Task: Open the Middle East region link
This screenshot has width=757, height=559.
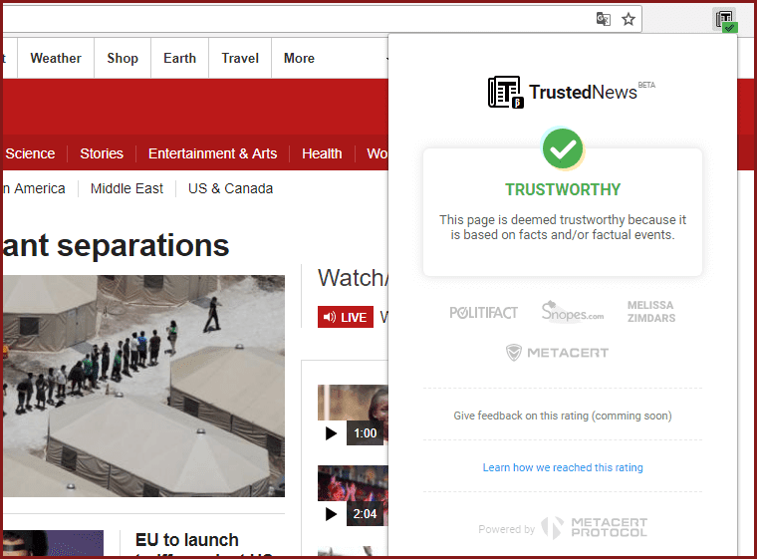Action: click(127, 188)
